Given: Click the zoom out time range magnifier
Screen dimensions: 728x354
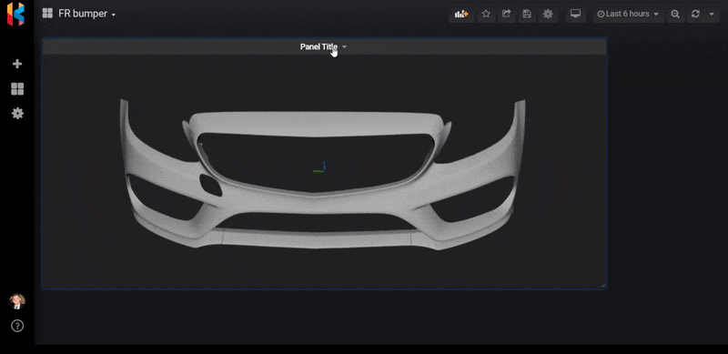Looking at the screenshot, I should [675, 14].
